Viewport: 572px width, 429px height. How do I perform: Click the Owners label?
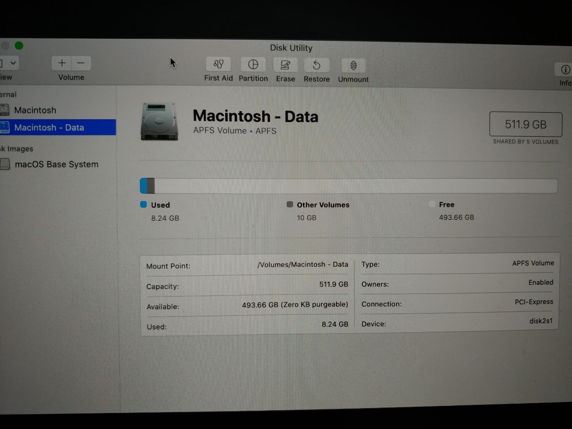(375, 284)
